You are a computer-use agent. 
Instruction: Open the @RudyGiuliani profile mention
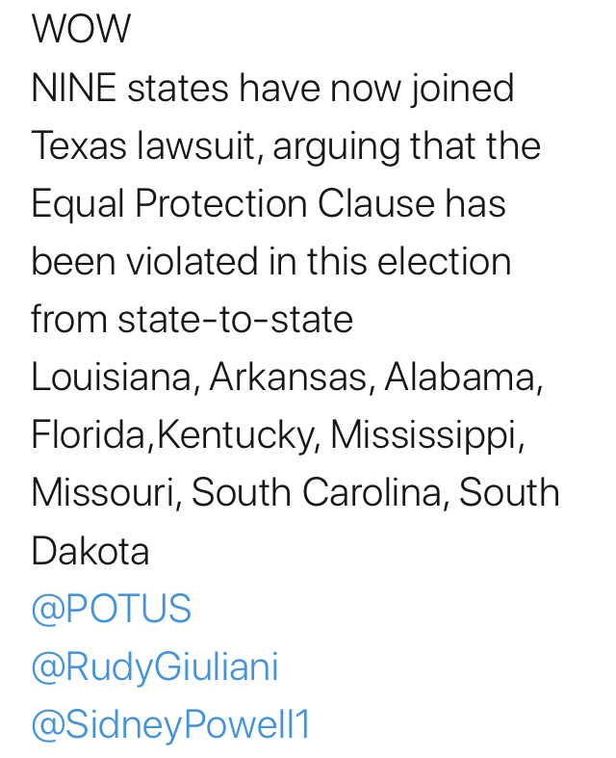click(x=155, y=667)
